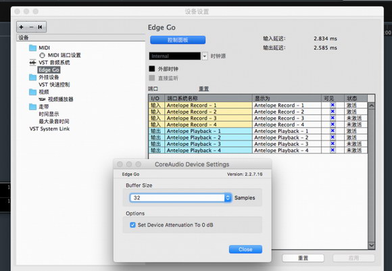Viewport: 392px width, 271px height.
Task: Select the 走带 transport folder icon
Action: [32, 107]
